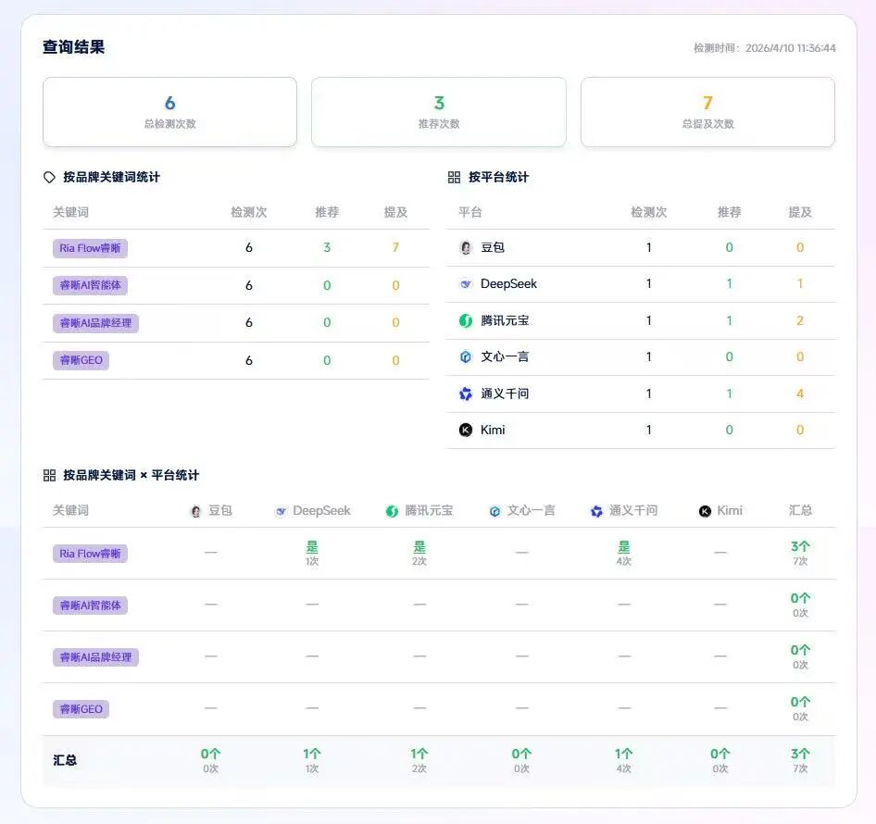Select the 总提及次数 summary card
This screenshot has width=876, height=824.
(707, 112)
